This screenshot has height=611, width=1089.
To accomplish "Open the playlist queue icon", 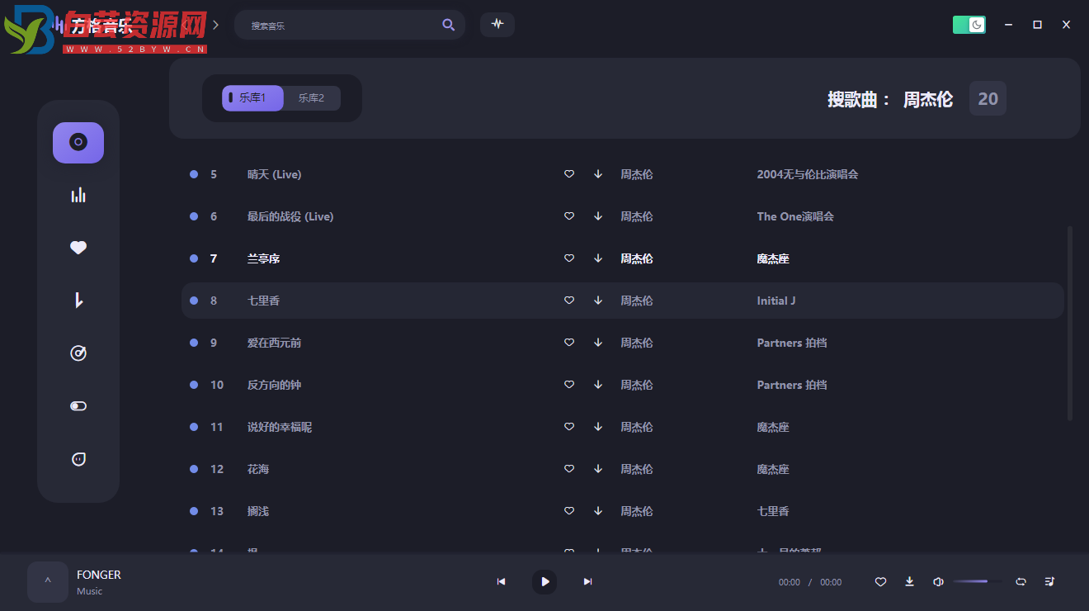I will point(1049,581).
